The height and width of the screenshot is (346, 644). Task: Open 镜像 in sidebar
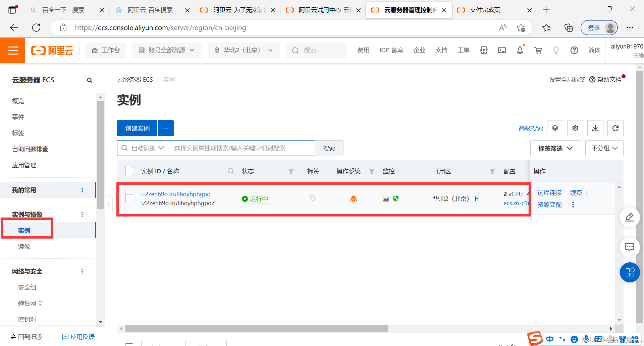point(24,247)
